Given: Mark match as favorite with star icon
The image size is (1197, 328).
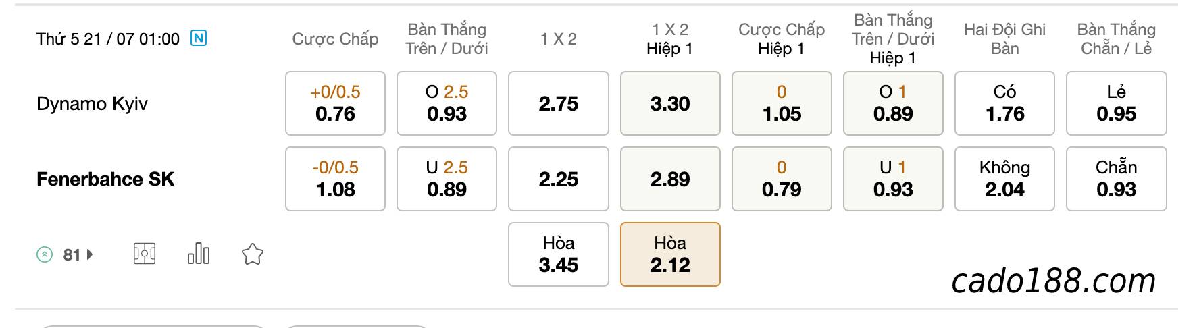Looking at the screenshot, I should (x=253, y=254).
